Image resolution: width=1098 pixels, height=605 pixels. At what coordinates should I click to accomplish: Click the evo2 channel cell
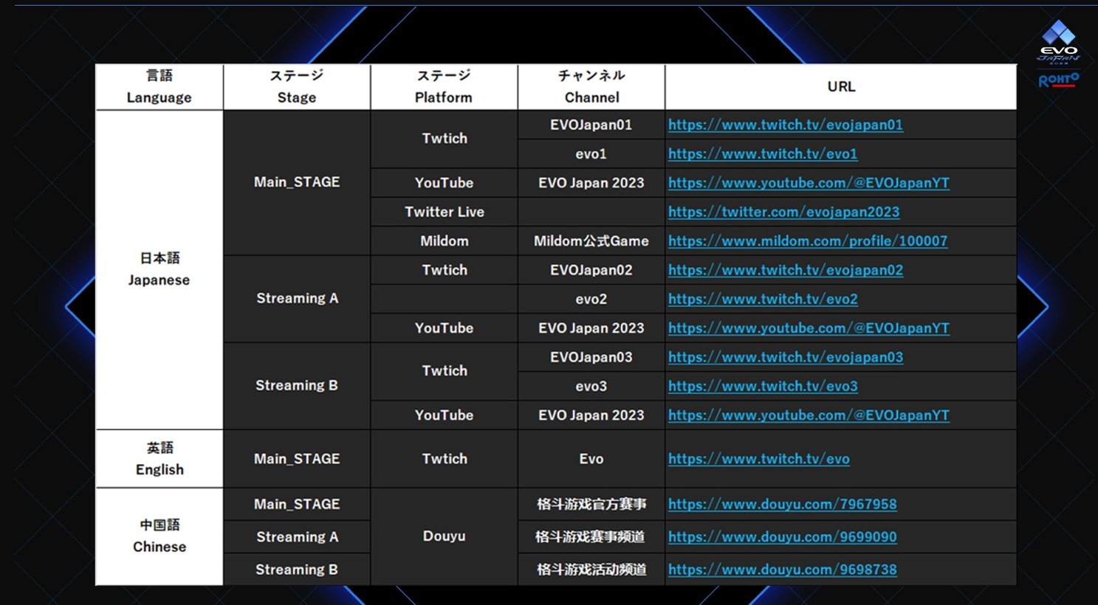(x=591, y=299)
